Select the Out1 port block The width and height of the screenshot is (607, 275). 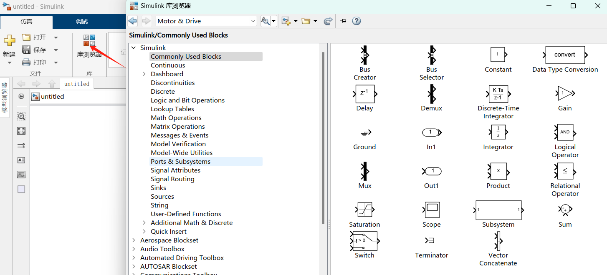(432, 171)
